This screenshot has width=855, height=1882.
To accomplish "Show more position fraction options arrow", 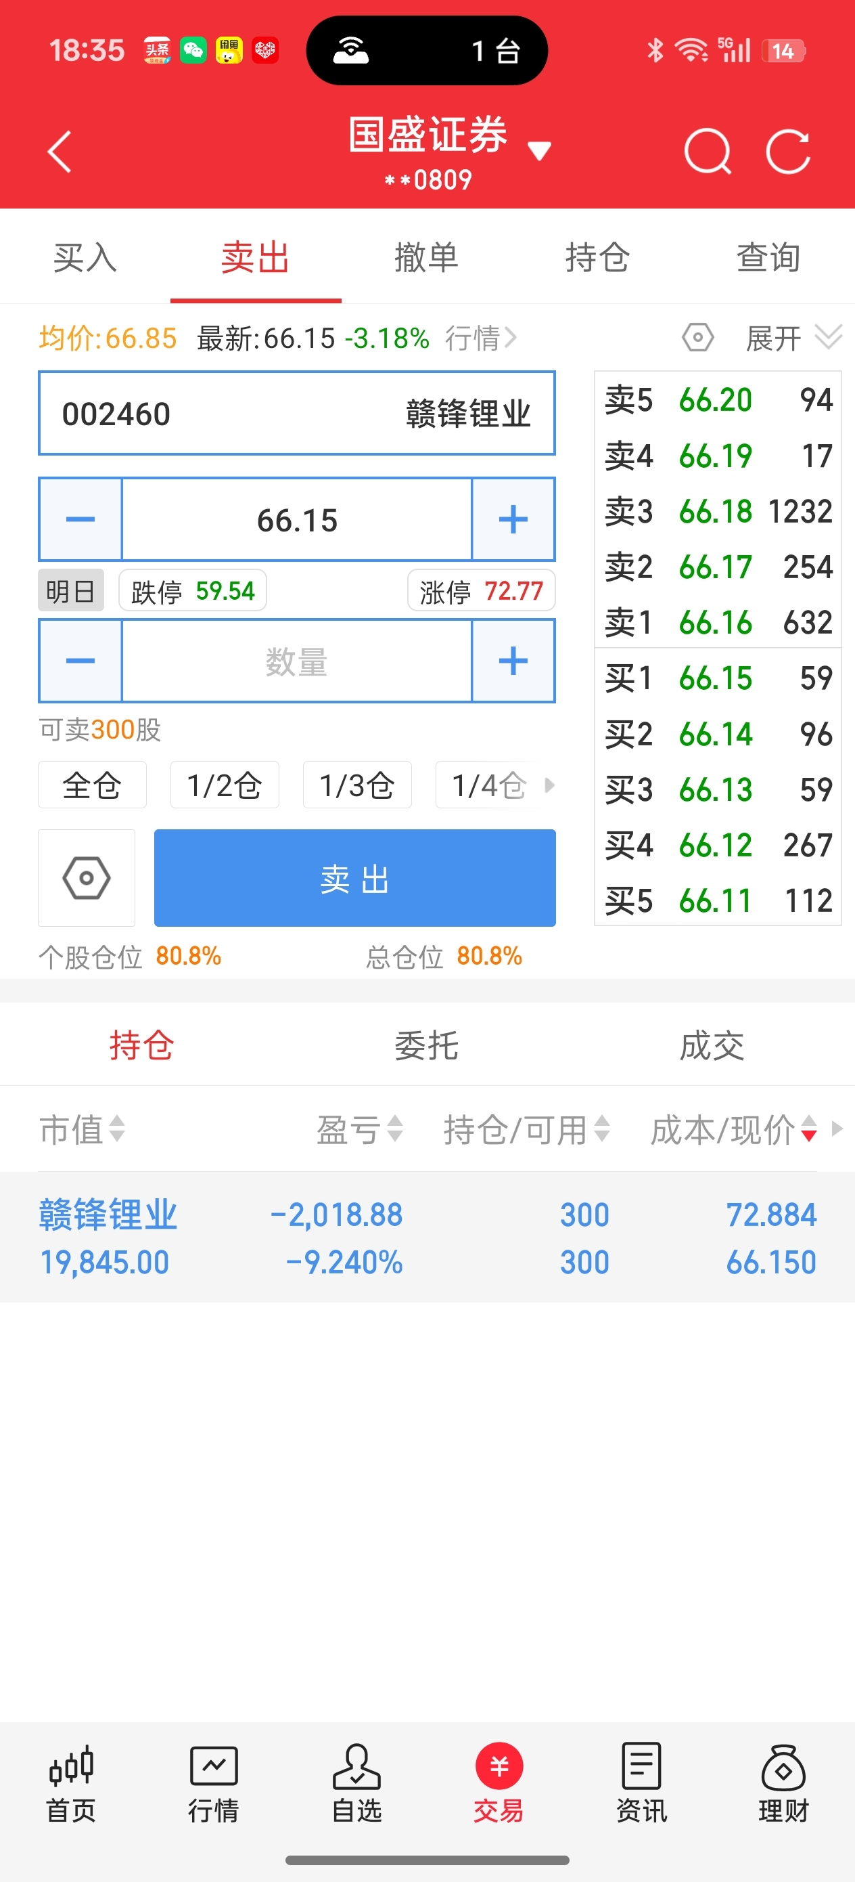I will point(549,785).
